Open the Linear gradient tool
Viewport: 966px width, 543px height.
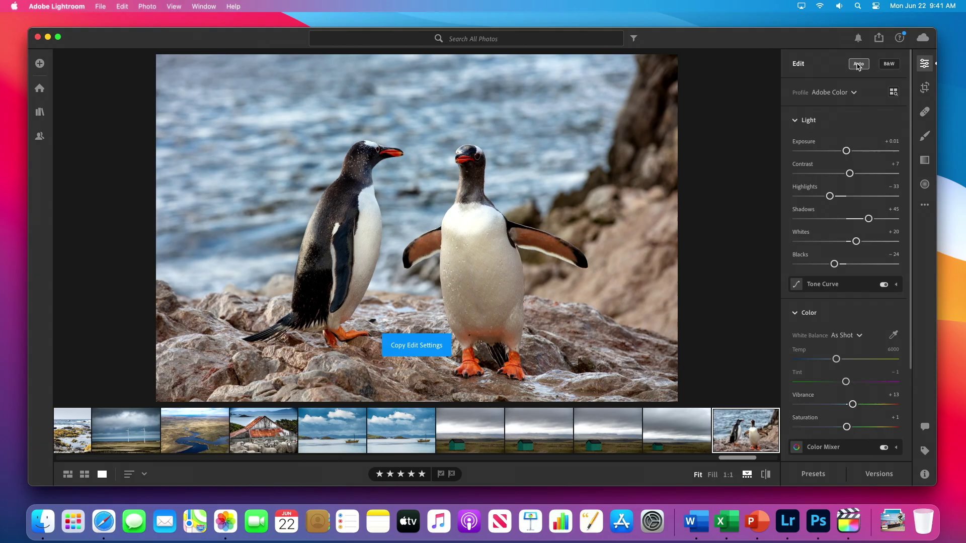pos(925,160)
